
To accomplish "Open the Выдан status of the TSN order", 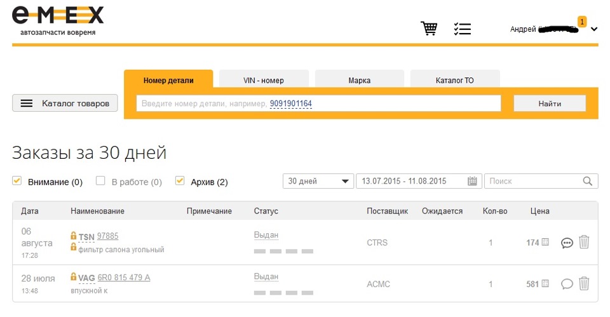I will point(266,235).
